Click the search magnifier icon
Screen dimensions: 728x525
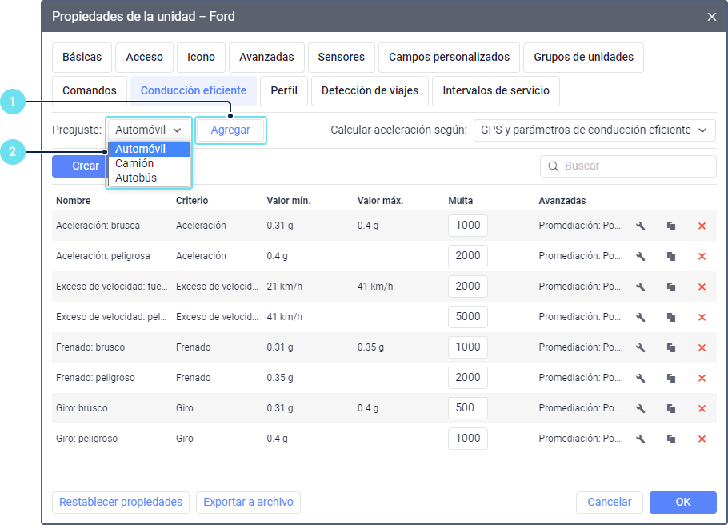click(554, 166)
